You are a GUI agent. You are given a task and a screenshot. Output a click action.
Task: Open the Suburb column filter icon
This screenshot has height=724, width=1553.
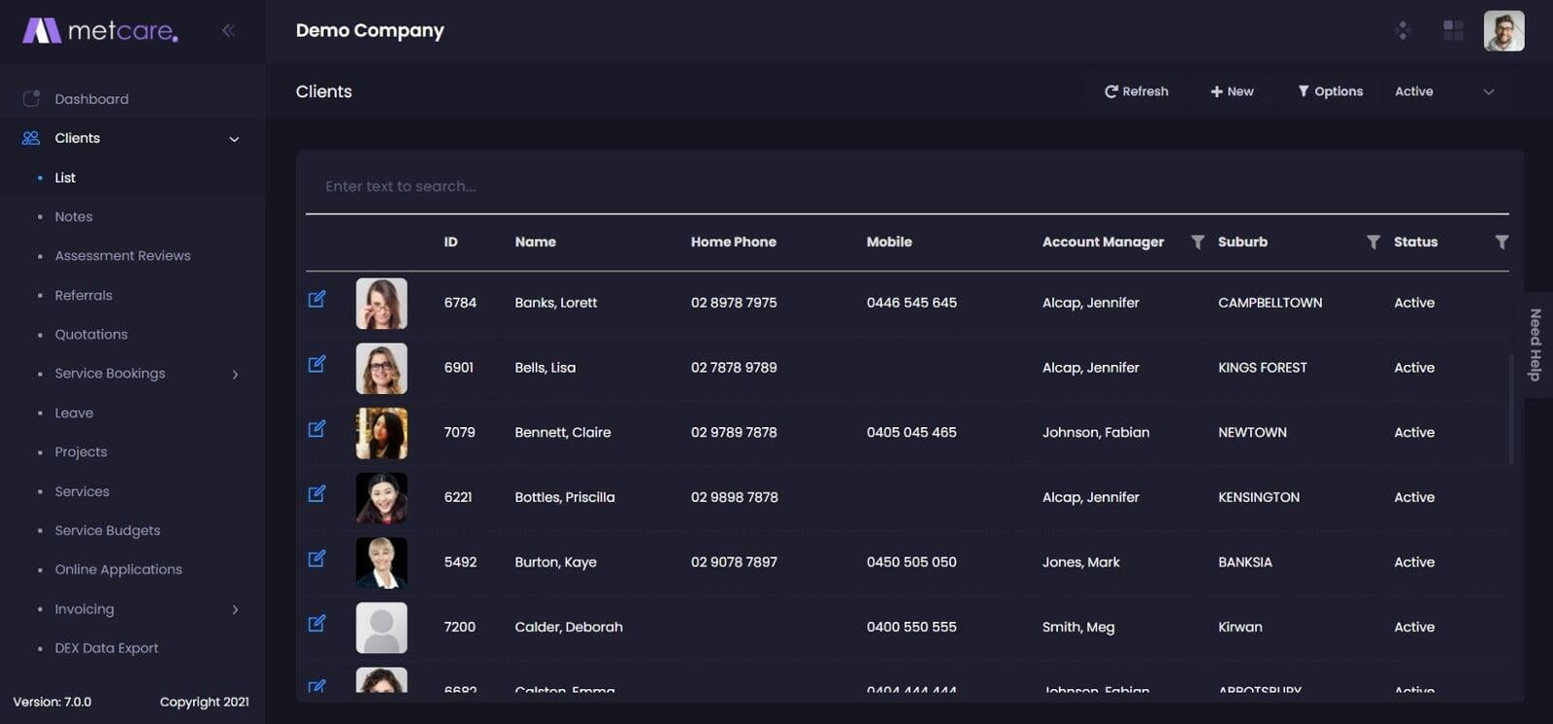[x=1372, y=242]
